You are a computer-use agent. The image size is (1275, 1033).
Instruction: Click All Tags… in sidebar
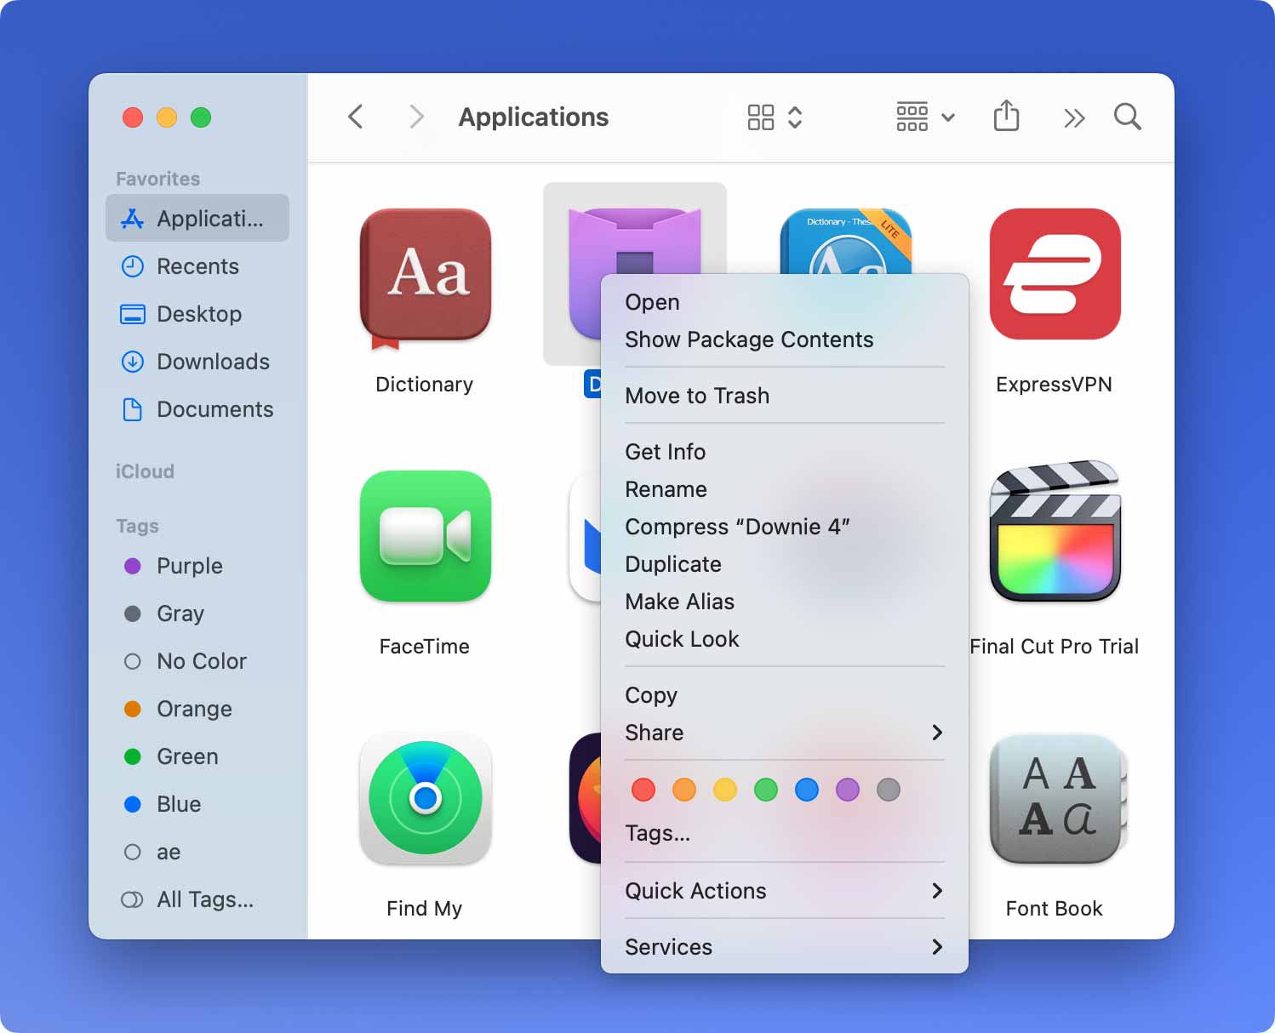pyautogui.click(x=204, y=899)
